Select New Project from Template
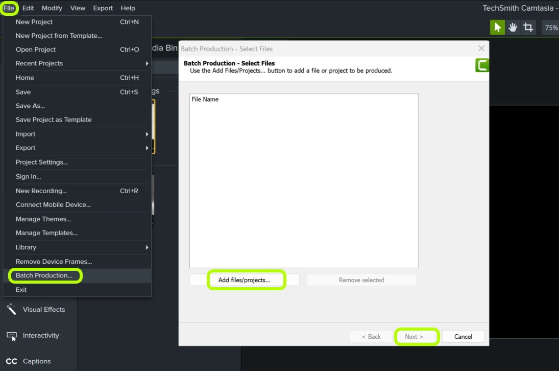 tap(59, 36)
